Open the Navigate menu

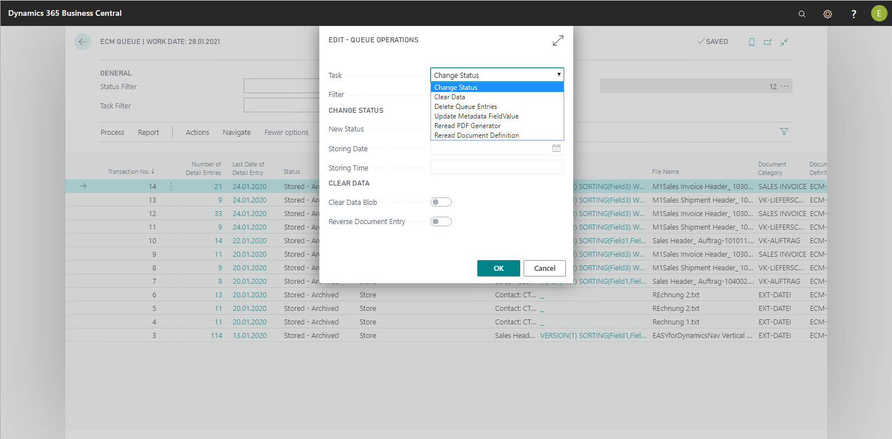coord(236,133)
